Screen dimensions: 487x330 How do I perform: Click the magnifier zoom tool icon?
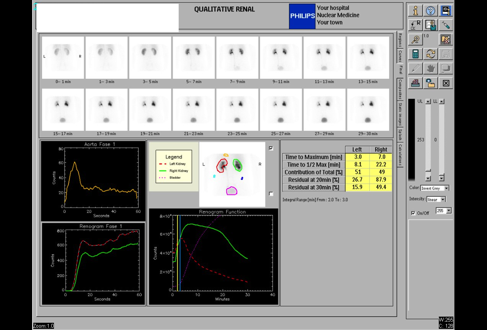click(415, 39)
